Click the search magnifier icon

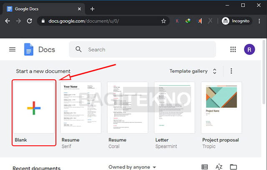pos(78,49)
